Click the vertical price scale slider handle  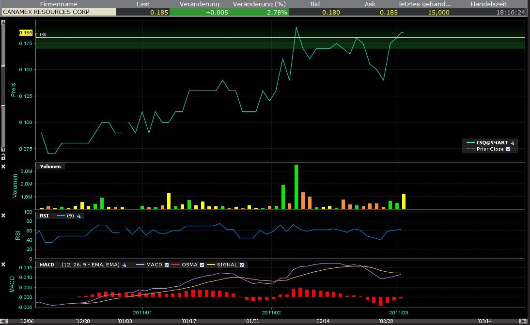pos(3,87)
